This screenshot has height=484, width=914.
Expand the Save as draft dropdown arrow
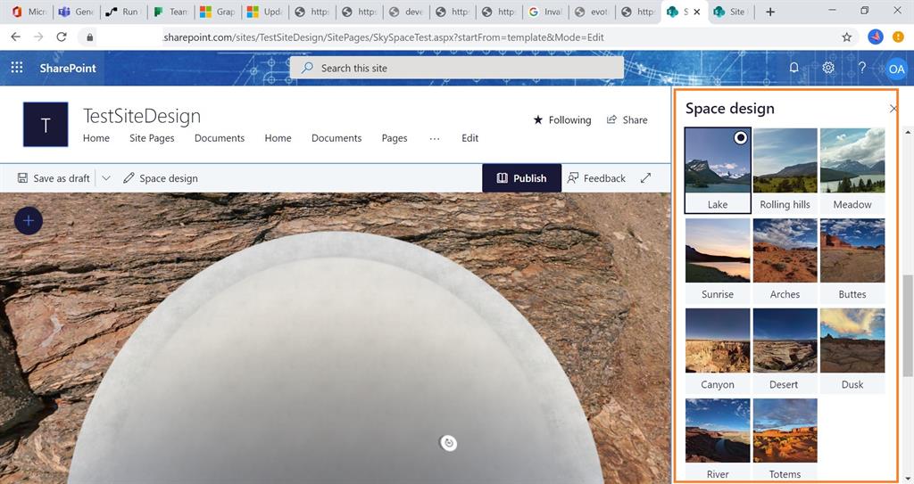point(106,178)
